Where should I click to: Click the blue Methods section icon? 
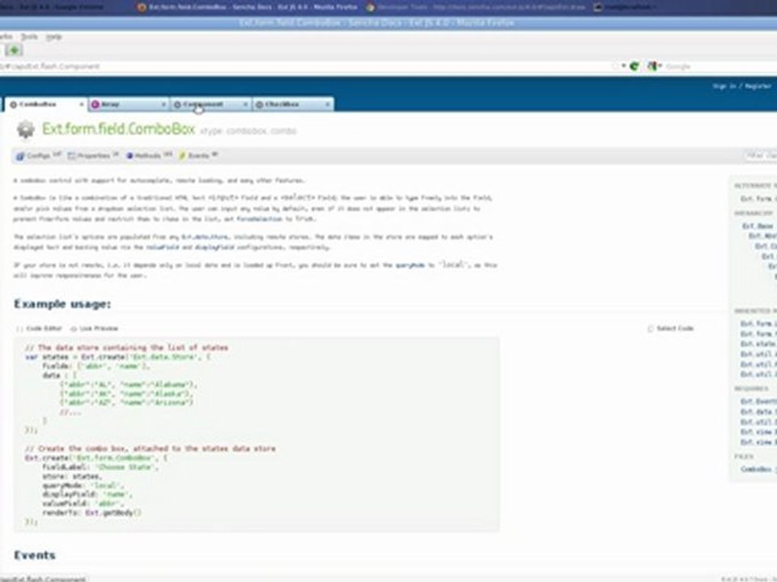pos(129,156)
